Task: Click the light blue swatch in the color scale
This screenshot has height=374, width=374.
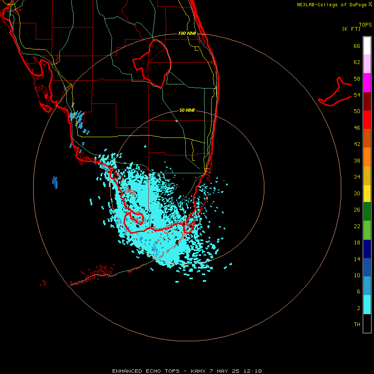Action: (x=367, y=286)
